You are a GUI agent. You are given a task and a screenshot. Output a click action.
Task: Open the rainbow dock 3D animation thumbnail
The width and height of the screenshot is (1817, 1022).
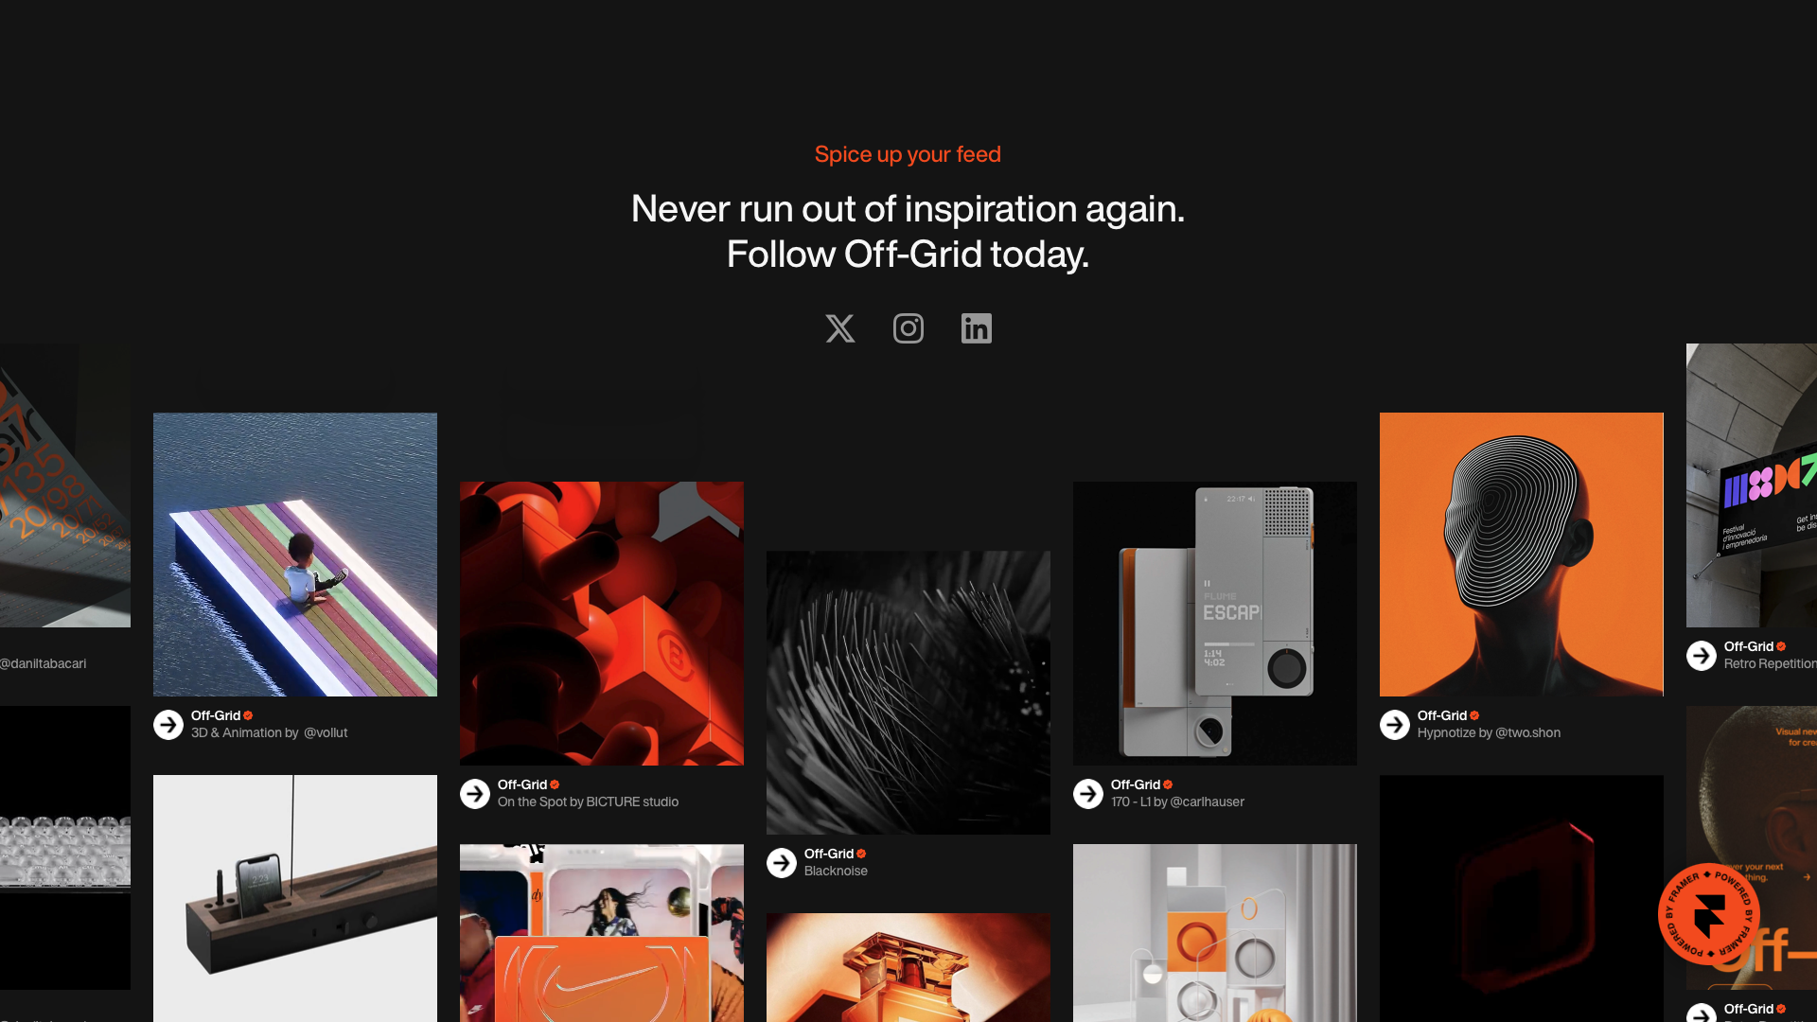coord(295,555)
